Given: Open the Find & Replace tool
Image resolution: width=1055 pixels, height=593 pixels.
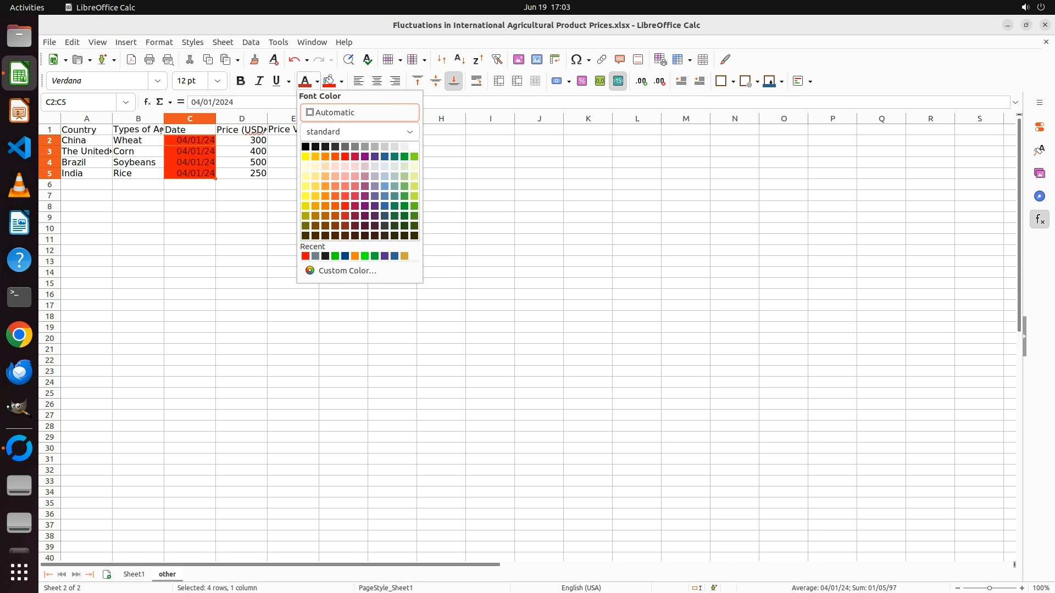Looking at the screenshot, I should [348, 59].
